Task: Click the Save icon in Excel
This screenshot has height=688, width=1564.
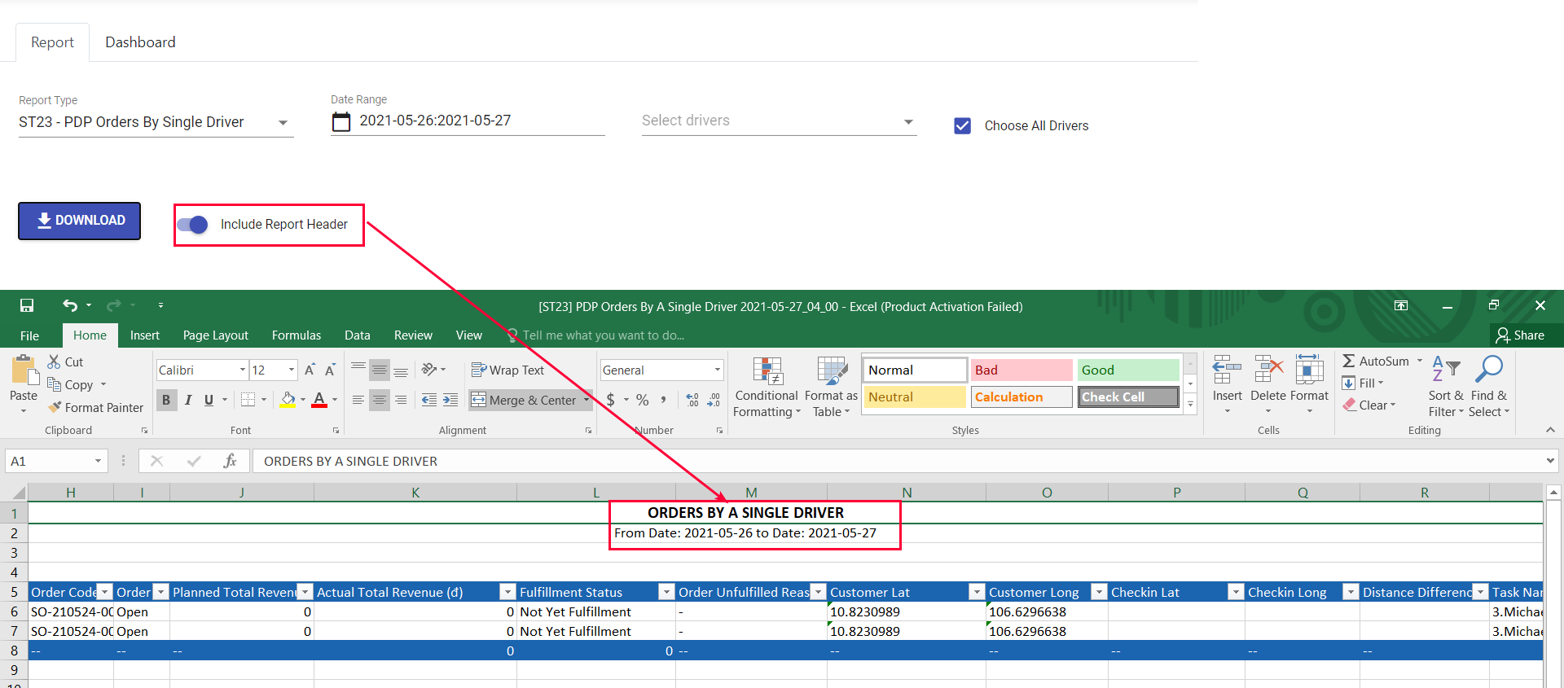Action: [x=27, y=305]
